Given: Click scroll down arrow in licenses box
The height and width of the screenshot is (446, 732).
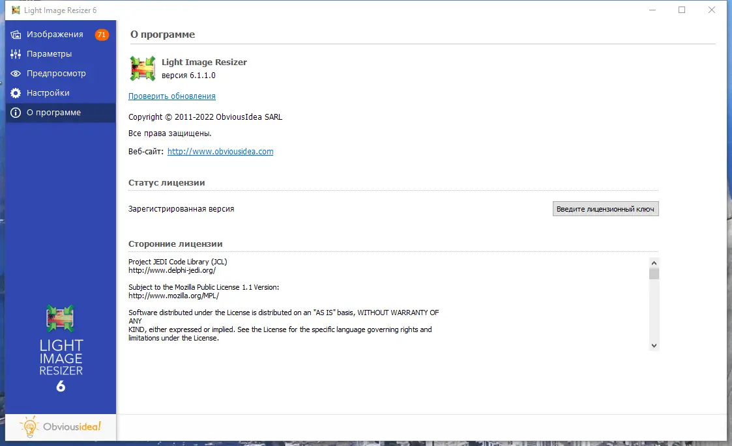Looking at the screenshot, I should (x=654, y=346).
